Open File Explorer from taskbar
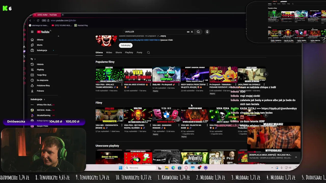Screen dimensions: 326x183 (x=166, y=168)
